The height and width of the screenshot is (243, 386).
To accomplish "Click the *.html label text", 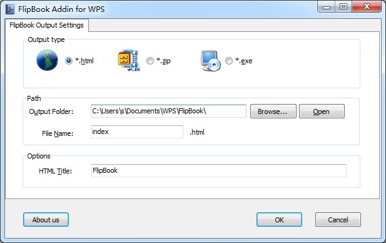I will coord(84,61).
